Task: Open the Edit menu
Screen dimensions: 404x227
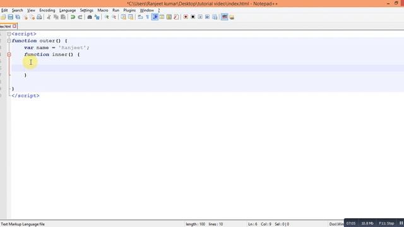Action: (x=4, y=10)
